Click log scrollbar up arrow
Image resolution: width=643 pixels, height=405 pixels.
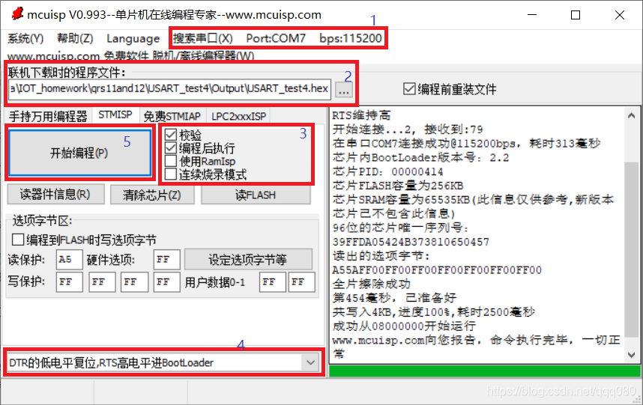[x=631, y=116]
